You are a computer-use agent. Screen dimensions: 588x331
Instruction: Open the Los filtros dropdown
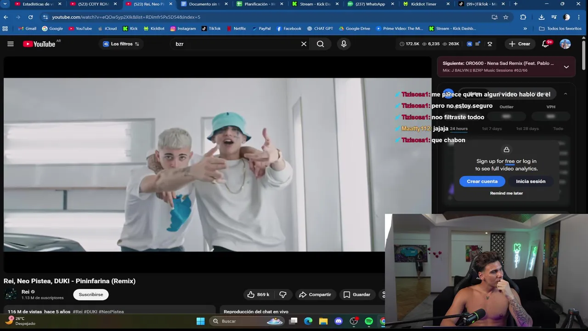click(121, 44)
